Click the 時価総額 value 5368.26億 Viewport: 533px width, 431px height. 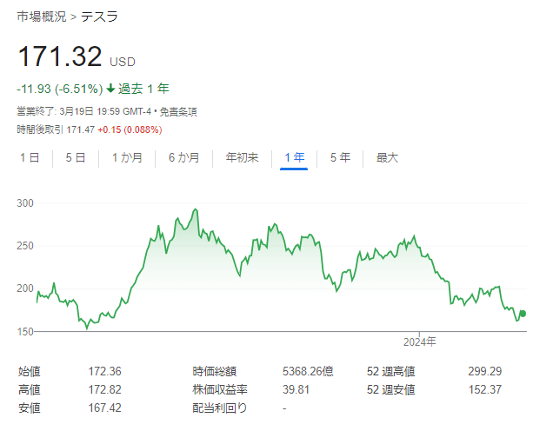(308, 371)
